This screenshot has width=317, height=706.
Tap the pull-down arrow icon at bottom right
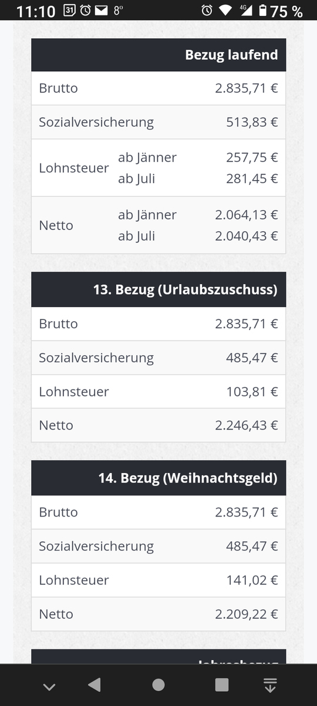[270, 685]
